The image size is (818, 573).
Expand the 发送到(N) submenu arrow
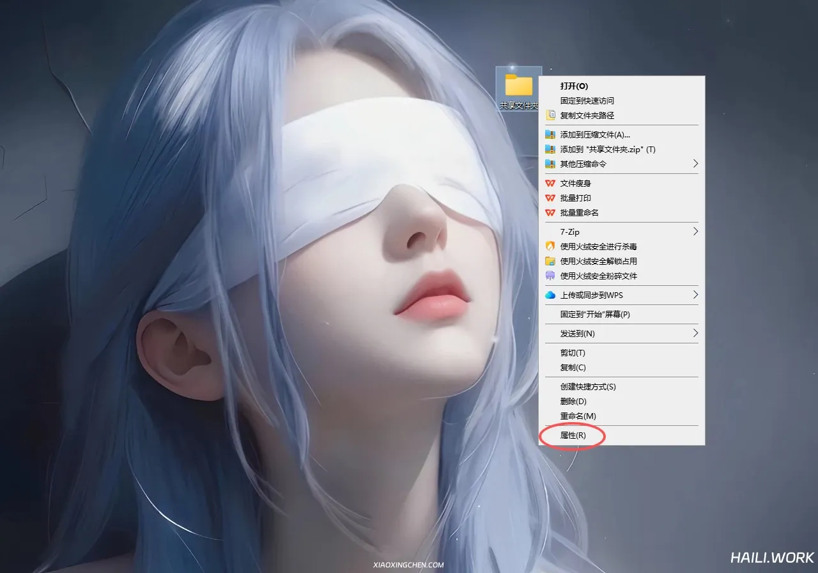pos(695,333)
